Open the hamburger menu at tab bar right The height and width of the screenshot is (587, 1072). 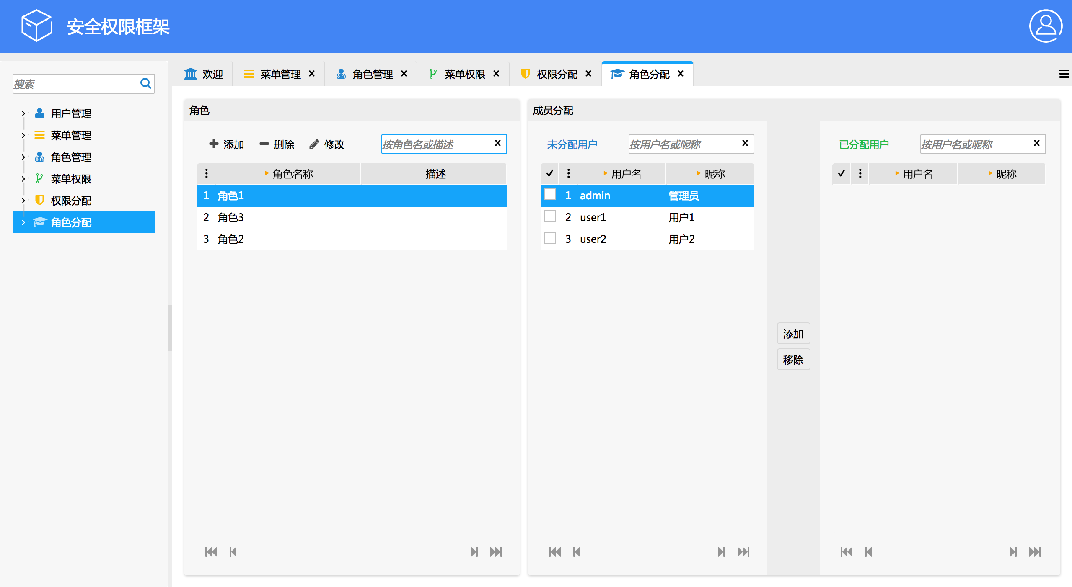[x=1064, y=74]
